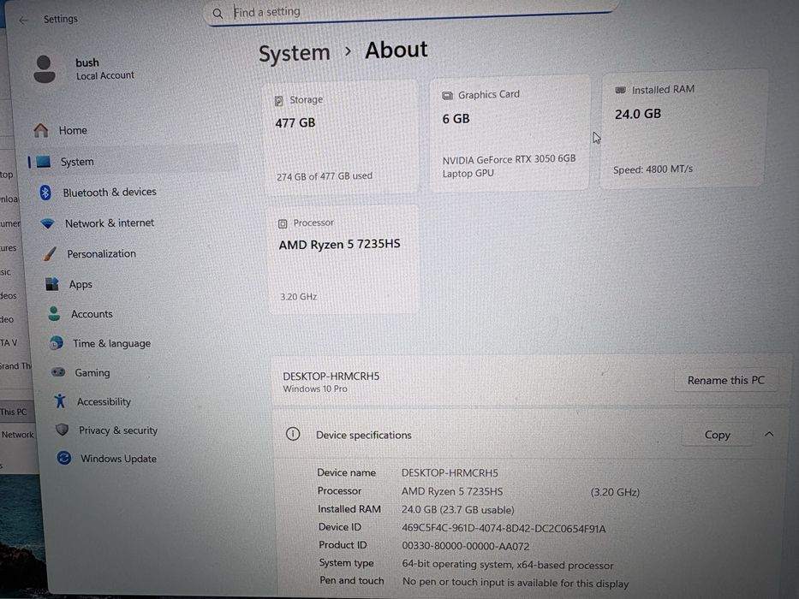
Task: Open the Installed RAM 24.0 GB card
Action: pyautogui.click(x=684, y=129)
